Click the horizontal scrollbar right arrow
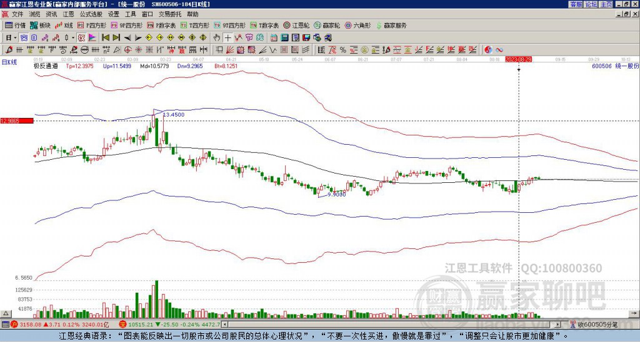The image size is (640, 342). pyautogui.click(x=558, y=325)
